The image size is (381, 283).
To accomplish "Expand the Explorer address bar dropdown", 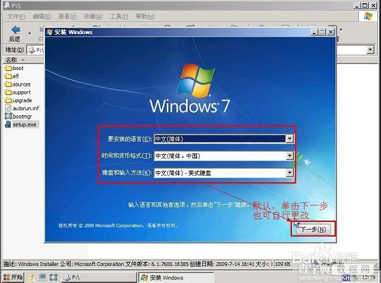I will click(x=370, y=50).
